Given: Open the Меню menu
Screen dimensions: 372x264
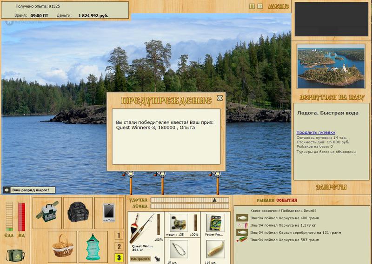Looking at the screenshot, I should tap(279, 7).
